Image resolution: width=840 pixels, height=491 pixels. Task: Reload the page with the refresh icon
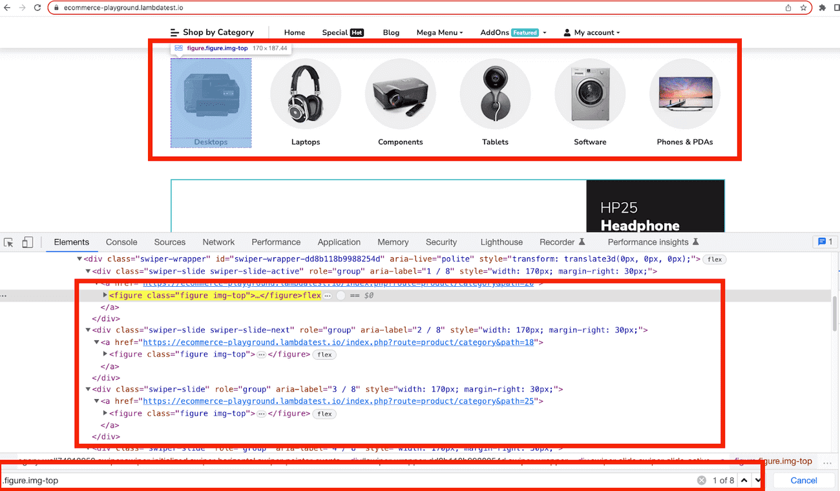pyautogui.click(x=37, y=8)
